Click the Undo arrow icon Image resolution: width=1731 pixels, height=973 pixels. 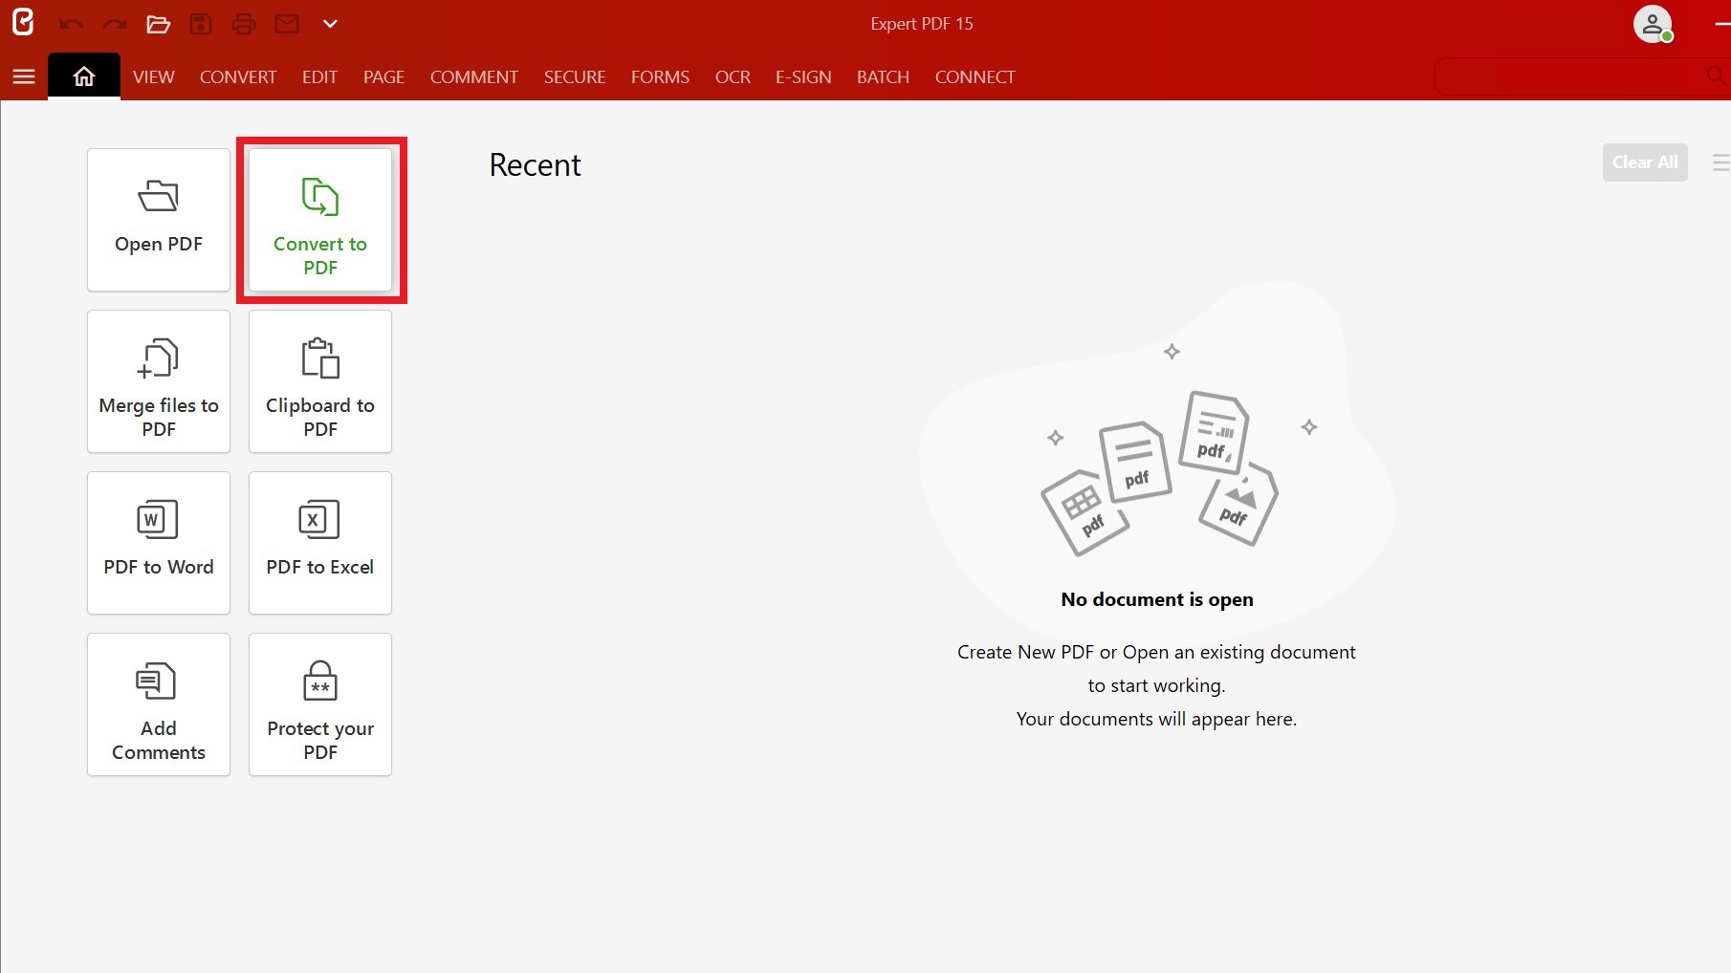[71, 24]
